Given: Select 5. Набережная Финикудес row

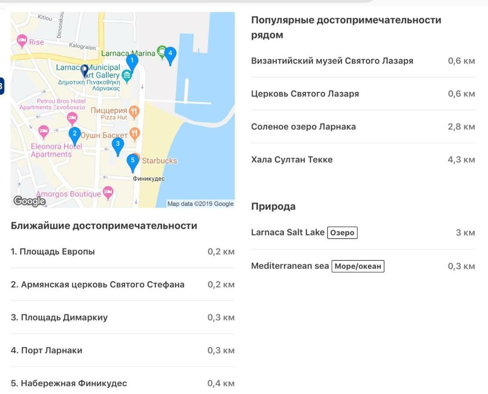Looking at the screenshot, I should click(123, 383).
